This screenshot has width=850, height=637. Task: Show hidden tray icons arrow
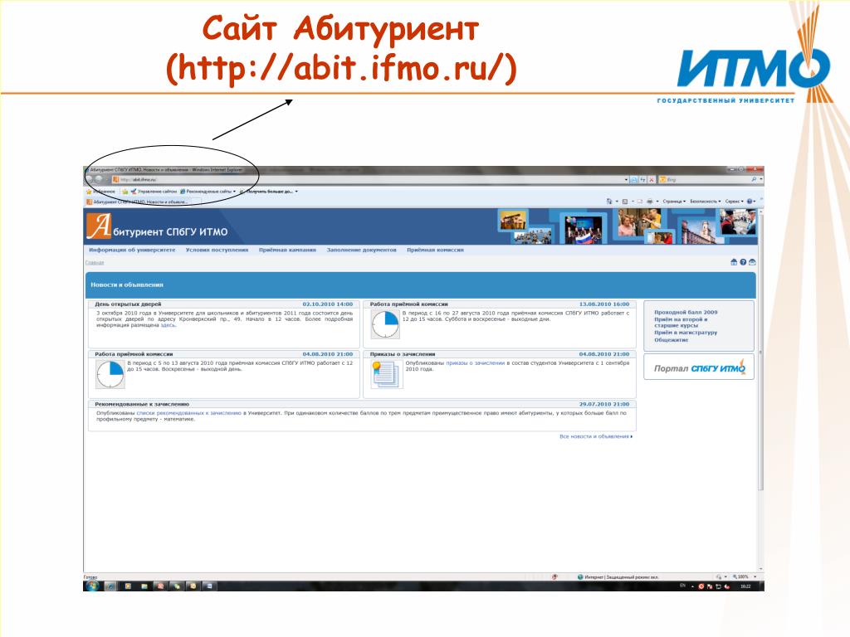coord(692,586)
